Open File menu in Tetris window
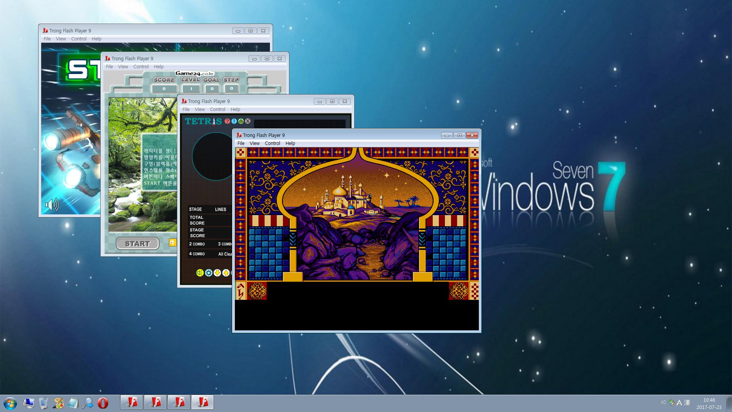Viewport: 732px width, 412px height. 186,109
